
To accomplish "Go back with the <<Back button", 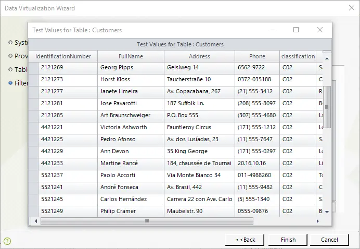I will pyautogui.click(x=245, y=240).
